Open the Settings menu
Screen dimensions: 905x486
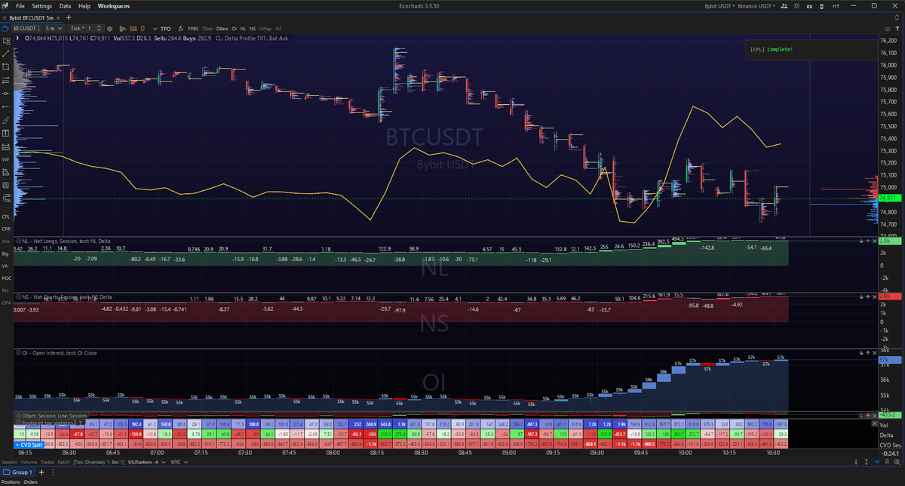point(42,6)
